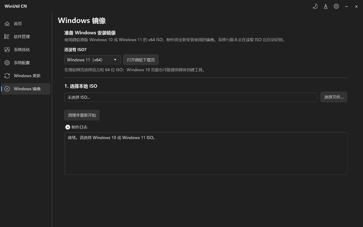This screenshot has height=227, width=363.
Task: Open font settings with the A icon
Action: pos(326,6)
